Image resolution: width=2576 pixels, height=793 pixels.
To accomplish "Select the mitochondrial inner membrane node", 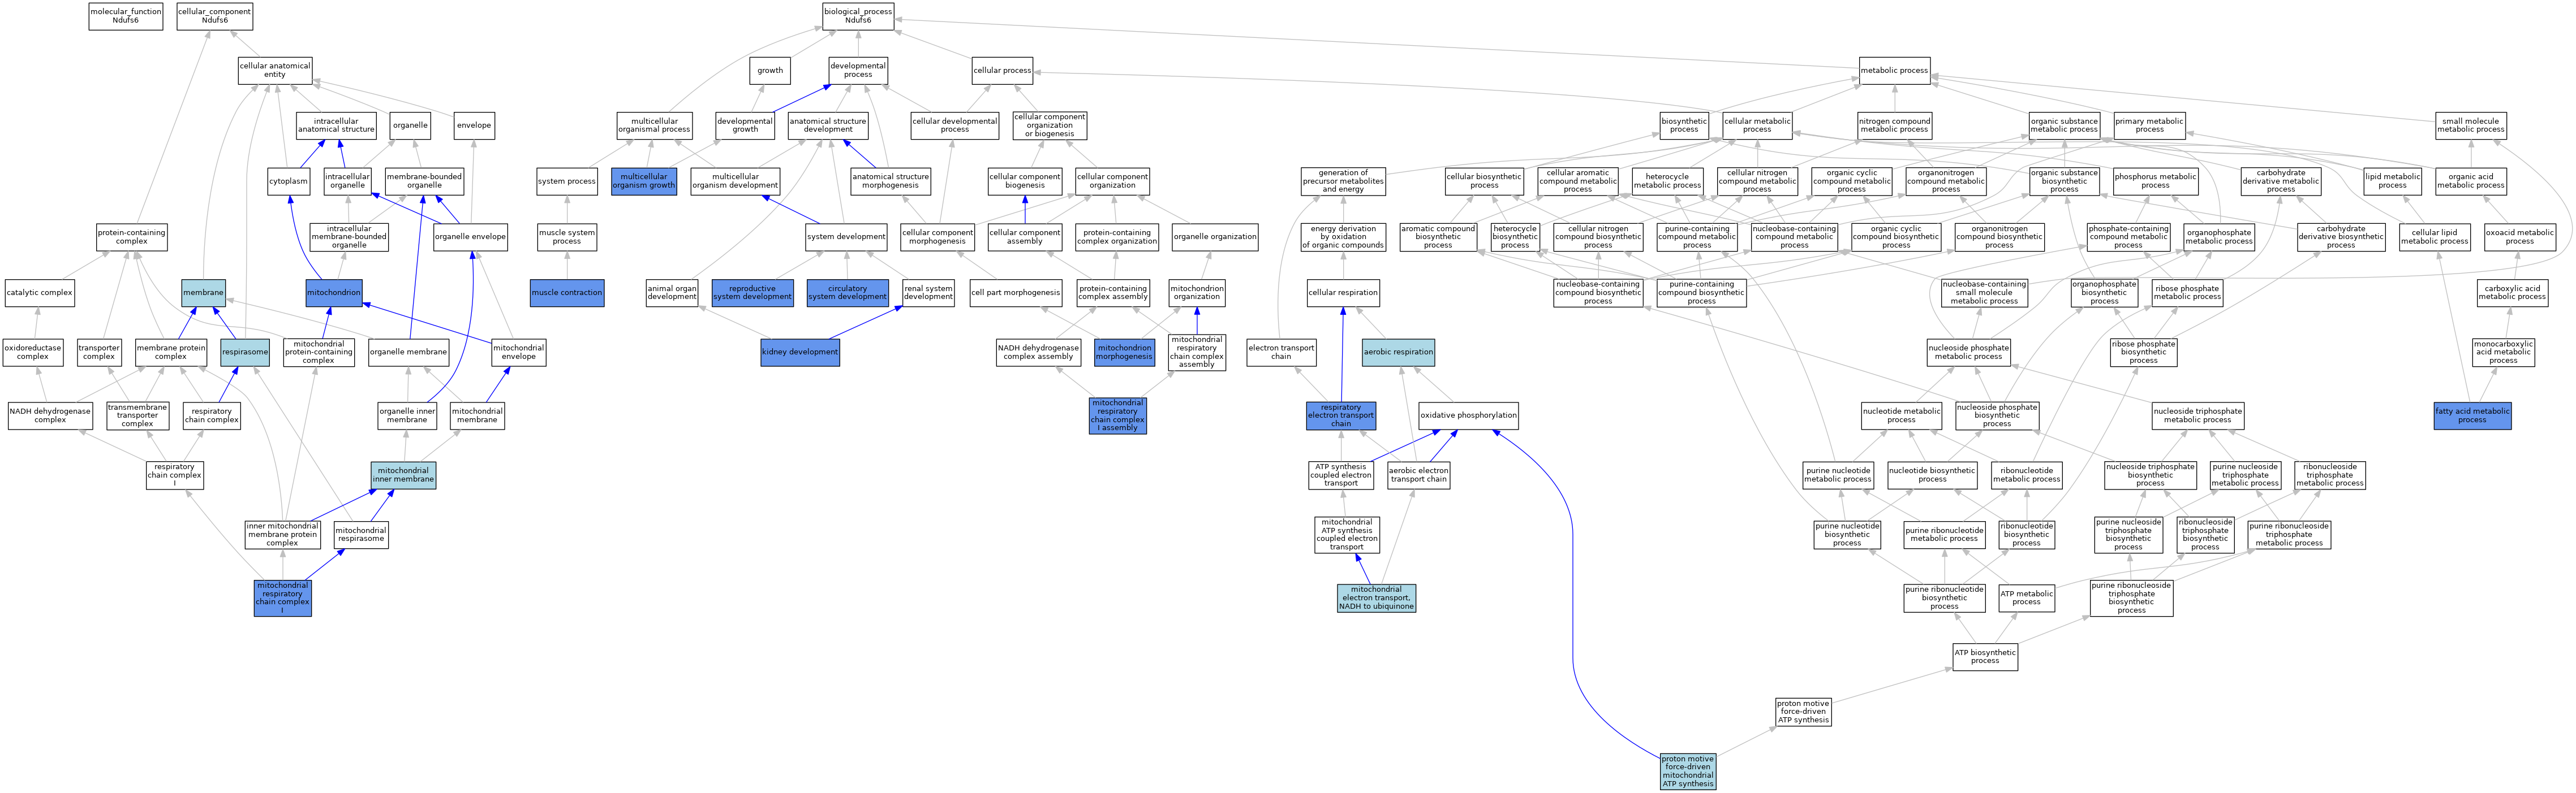I will point(403,475).
